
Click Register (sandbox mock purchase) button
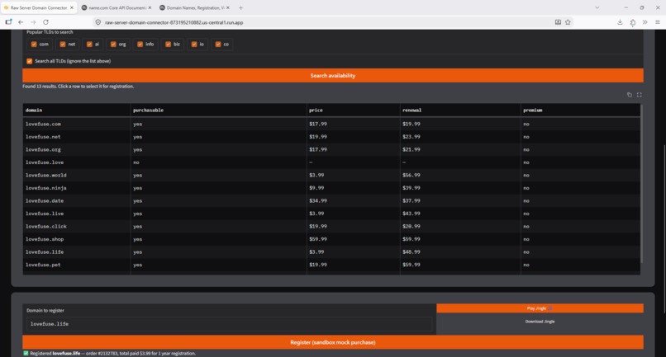pyautogui.click(x=332, y=342)
